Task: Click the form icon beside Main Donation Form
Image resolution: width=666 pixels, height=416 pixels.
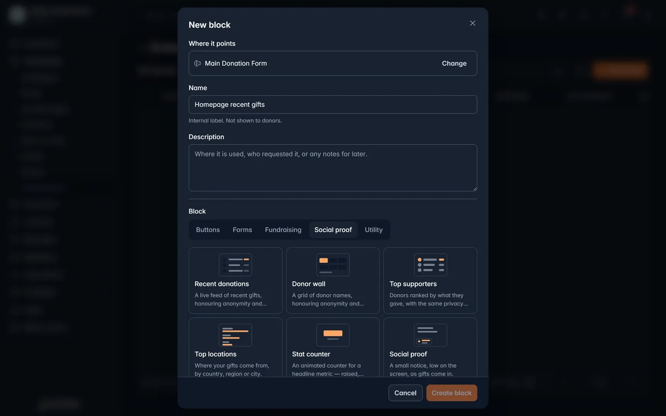Action: coord(197,63)
